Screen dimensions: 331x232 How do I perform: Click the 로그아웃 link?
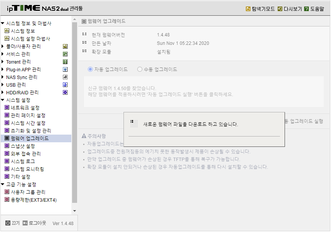tap(37, 223)
